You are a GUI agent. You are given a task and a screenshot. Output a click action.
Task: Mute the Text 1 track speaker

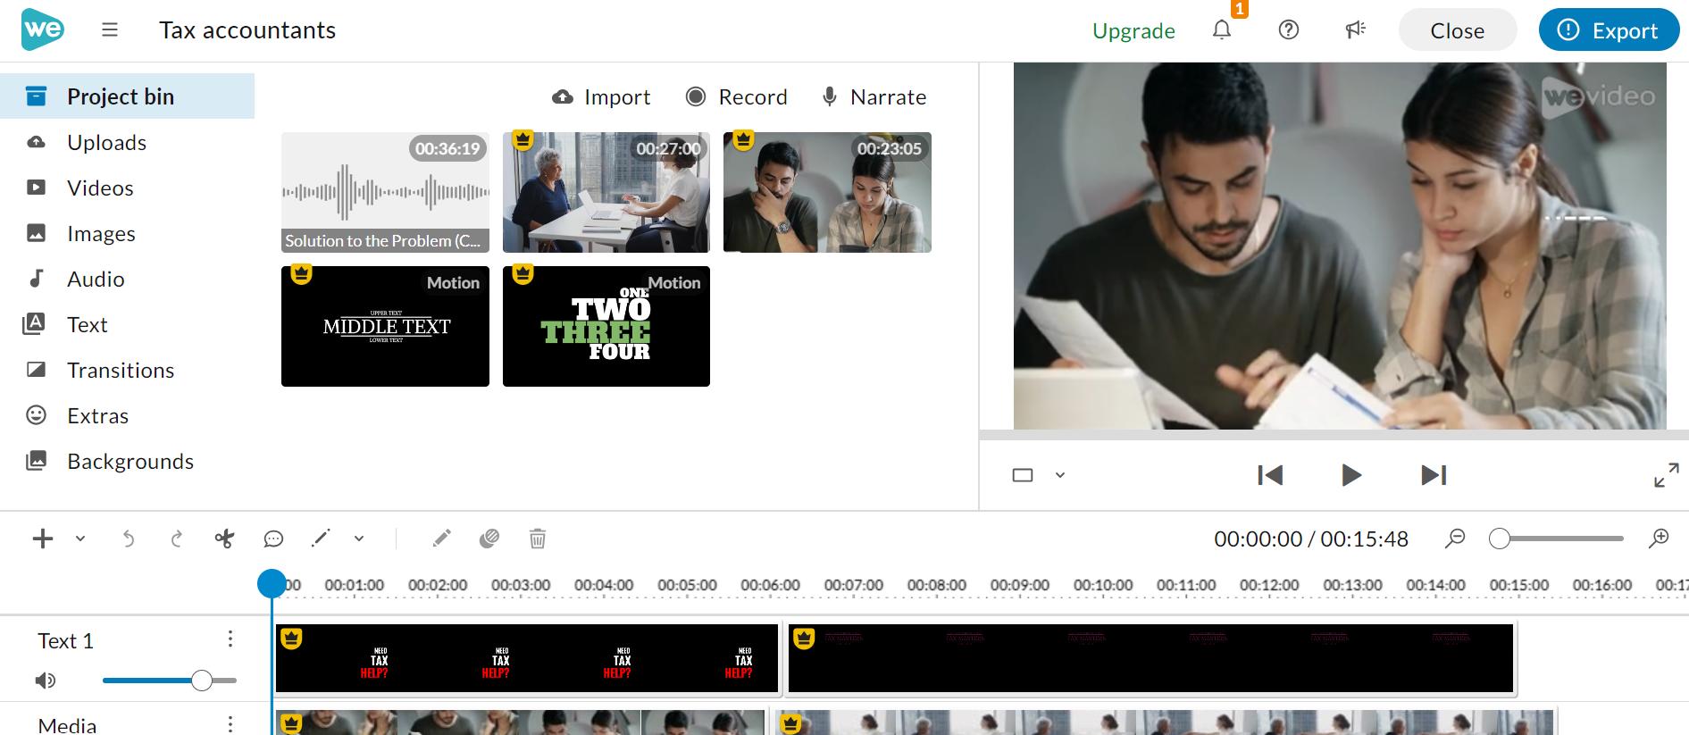coord(45,681)
